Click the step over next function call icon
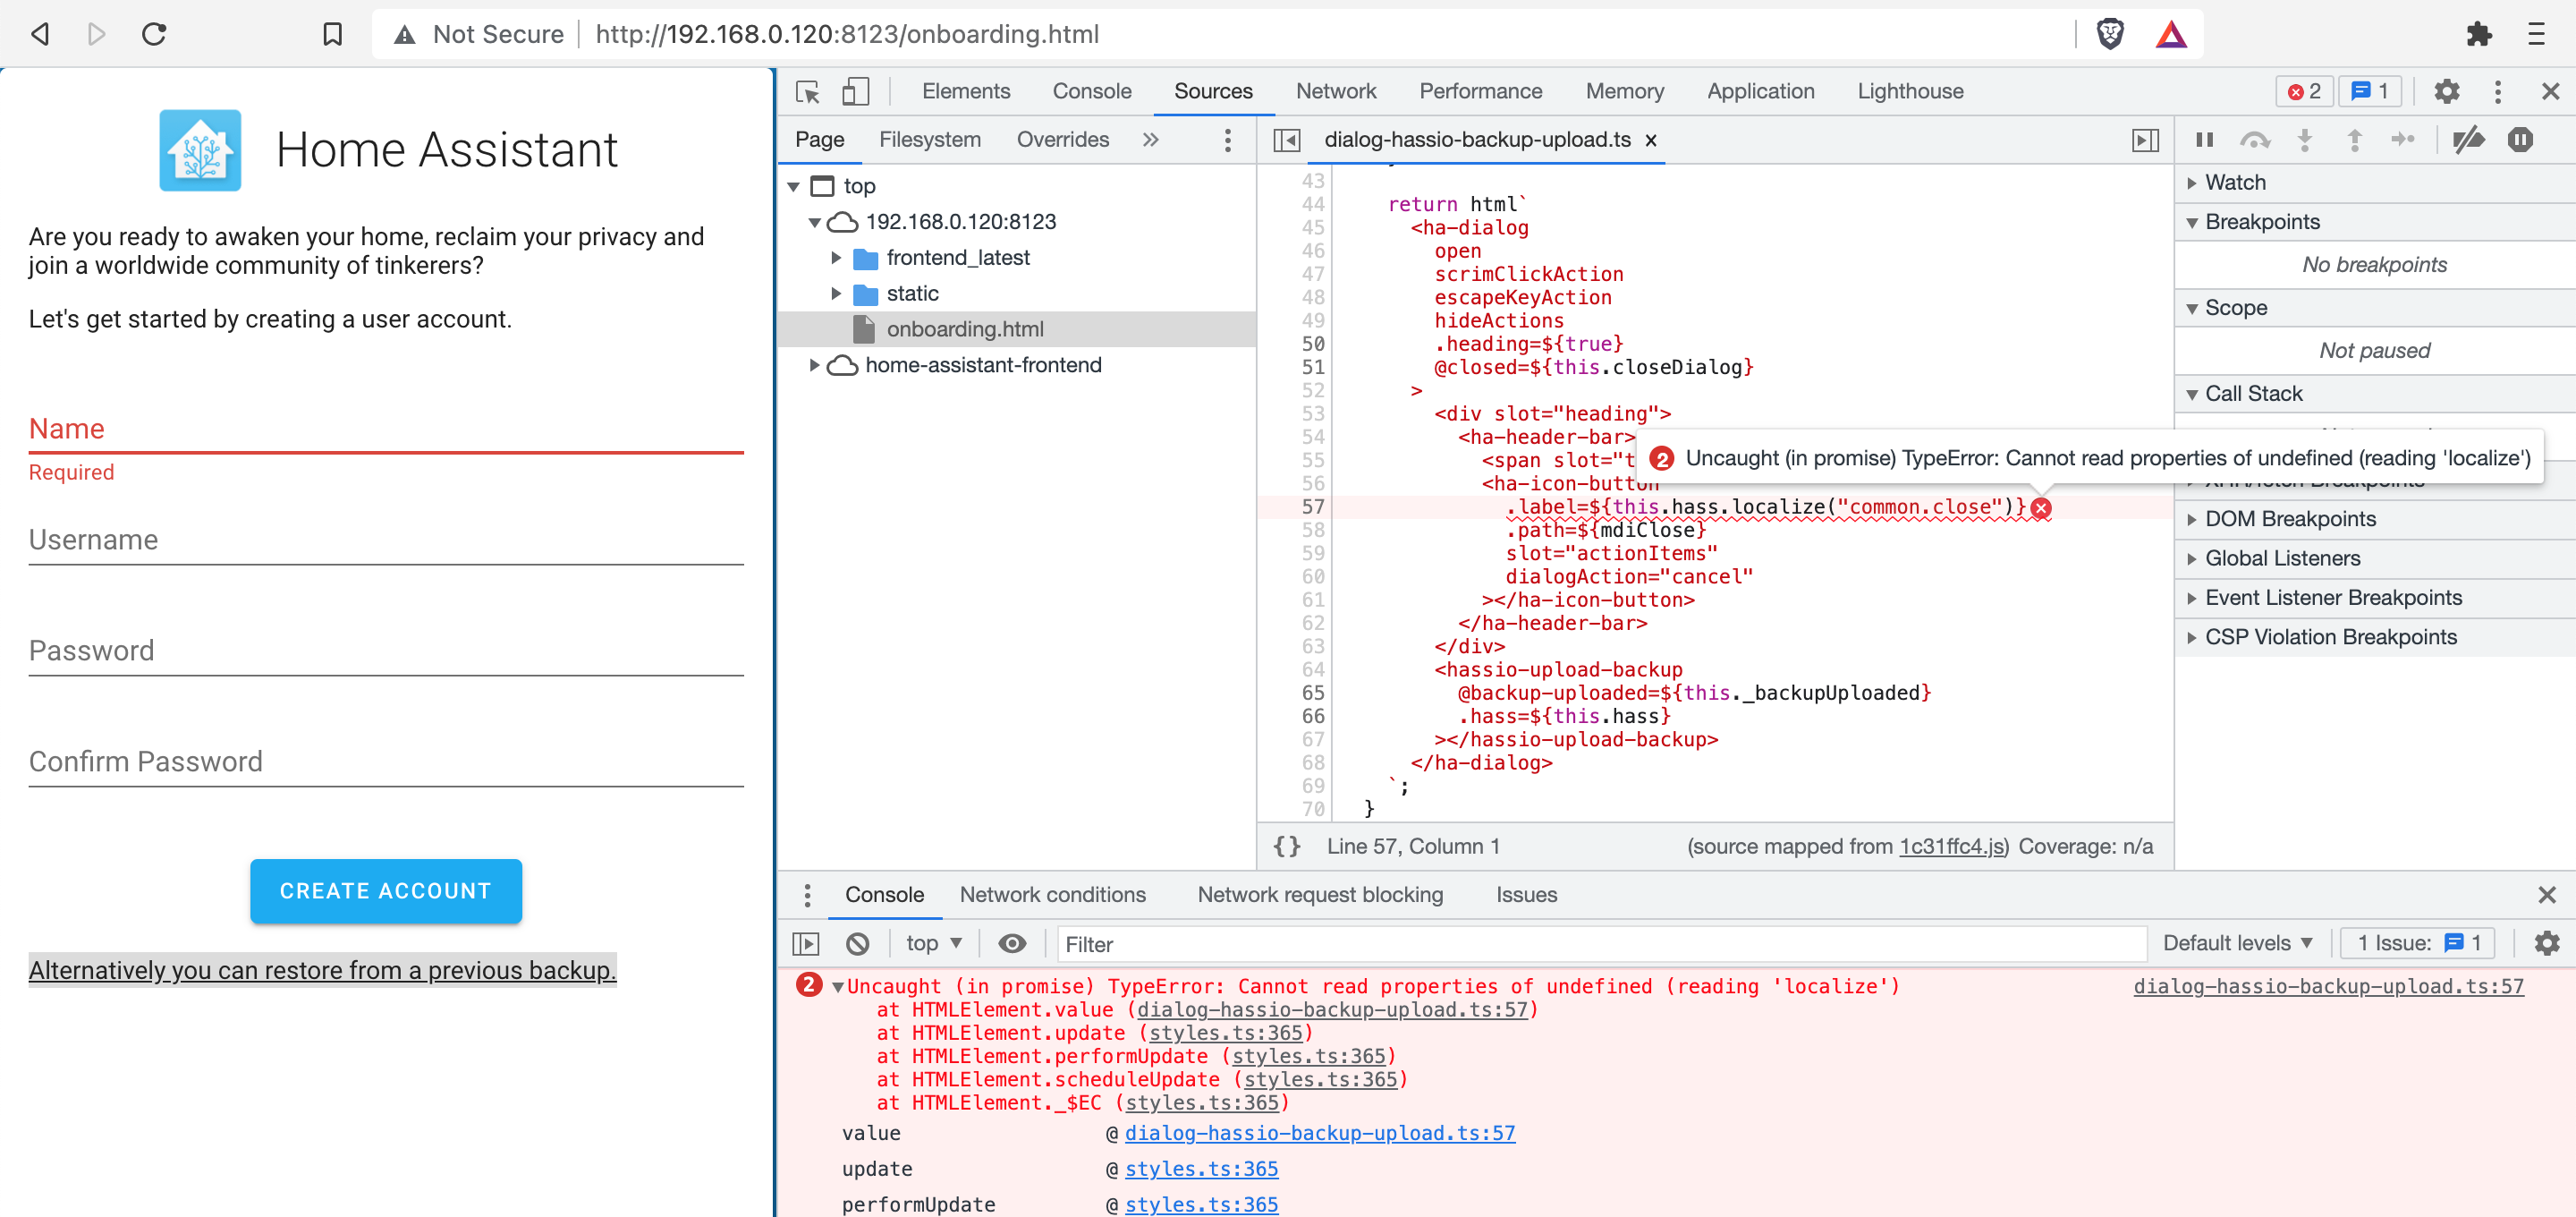 click(x=2257, y=140)
